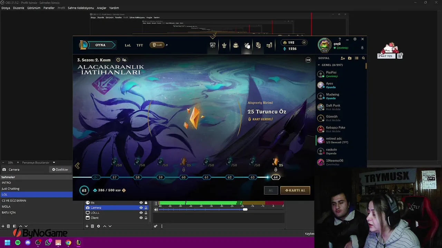The image size is (442, 248).
Task: Move the selected source up
Action: pyautogui.click(x=105, y=226)
